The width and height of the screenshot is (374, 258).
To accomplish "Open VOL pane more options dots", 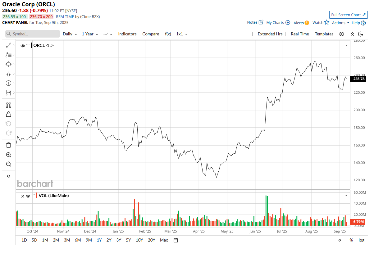I will tap(33, 196).
